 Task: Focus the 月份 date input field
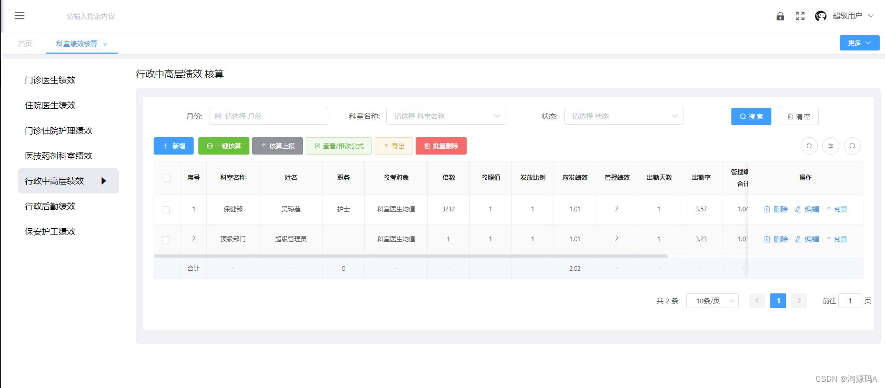(x=268, y=116)
